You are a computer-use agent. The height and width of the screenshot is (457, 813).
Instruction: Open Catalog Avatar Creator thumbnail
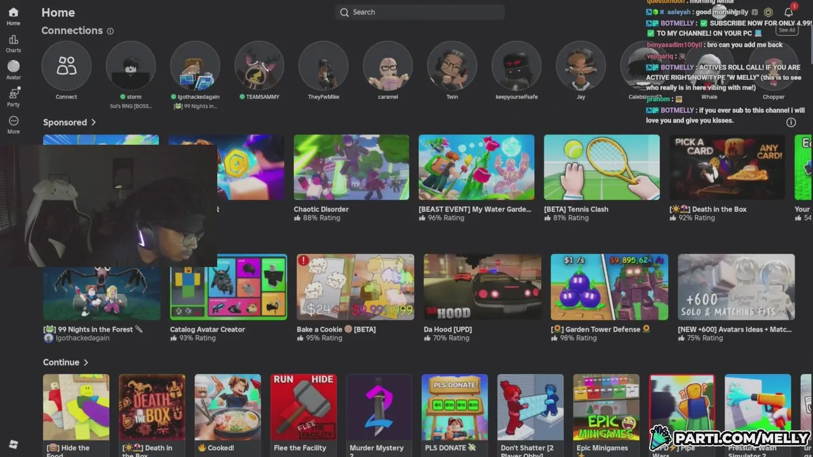click(229, 287)
